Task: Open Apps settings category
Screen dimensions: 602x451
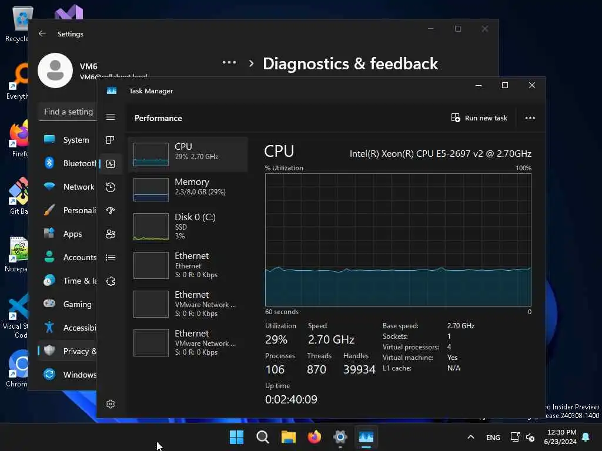Action: [67, 234]
